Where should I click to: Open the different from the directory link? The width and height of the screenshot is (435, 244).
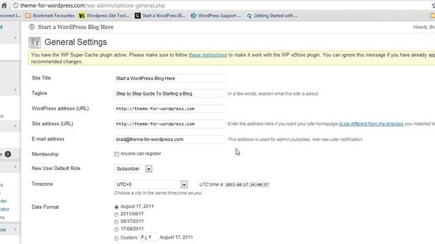(371, 124)
